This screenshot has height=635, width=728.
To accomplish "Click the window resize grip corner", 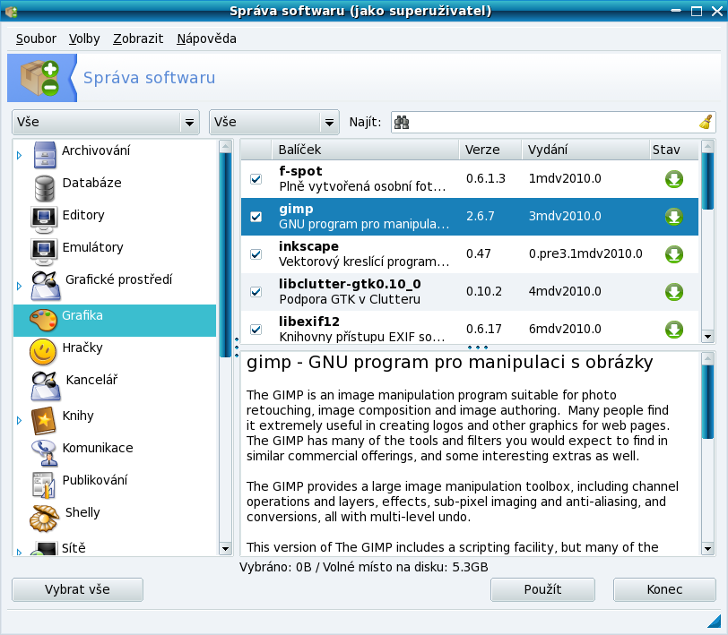I will pyautogui.click(x=714, y=621).
